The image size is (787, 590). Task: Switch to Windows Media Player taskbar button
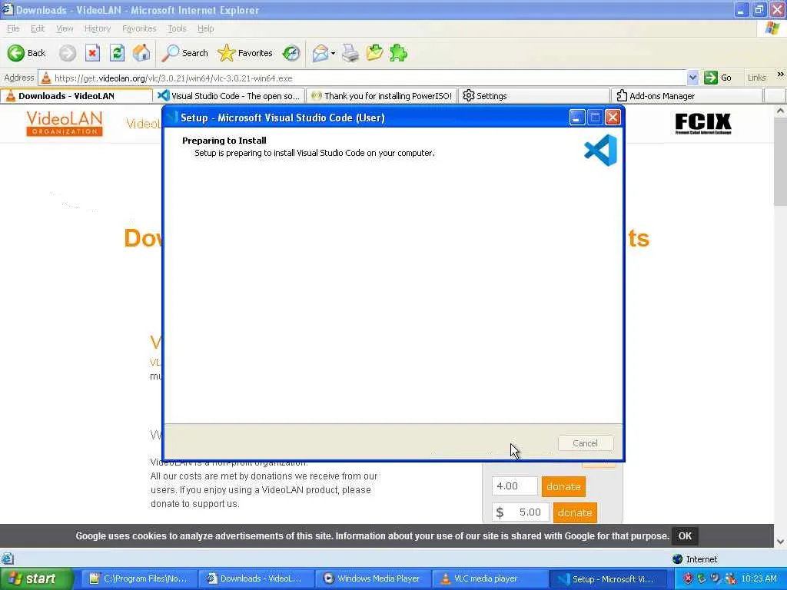click(371, 578)
